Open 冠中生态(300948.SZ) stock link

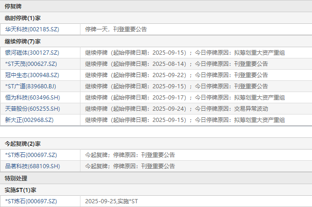(x=32, y=75)
